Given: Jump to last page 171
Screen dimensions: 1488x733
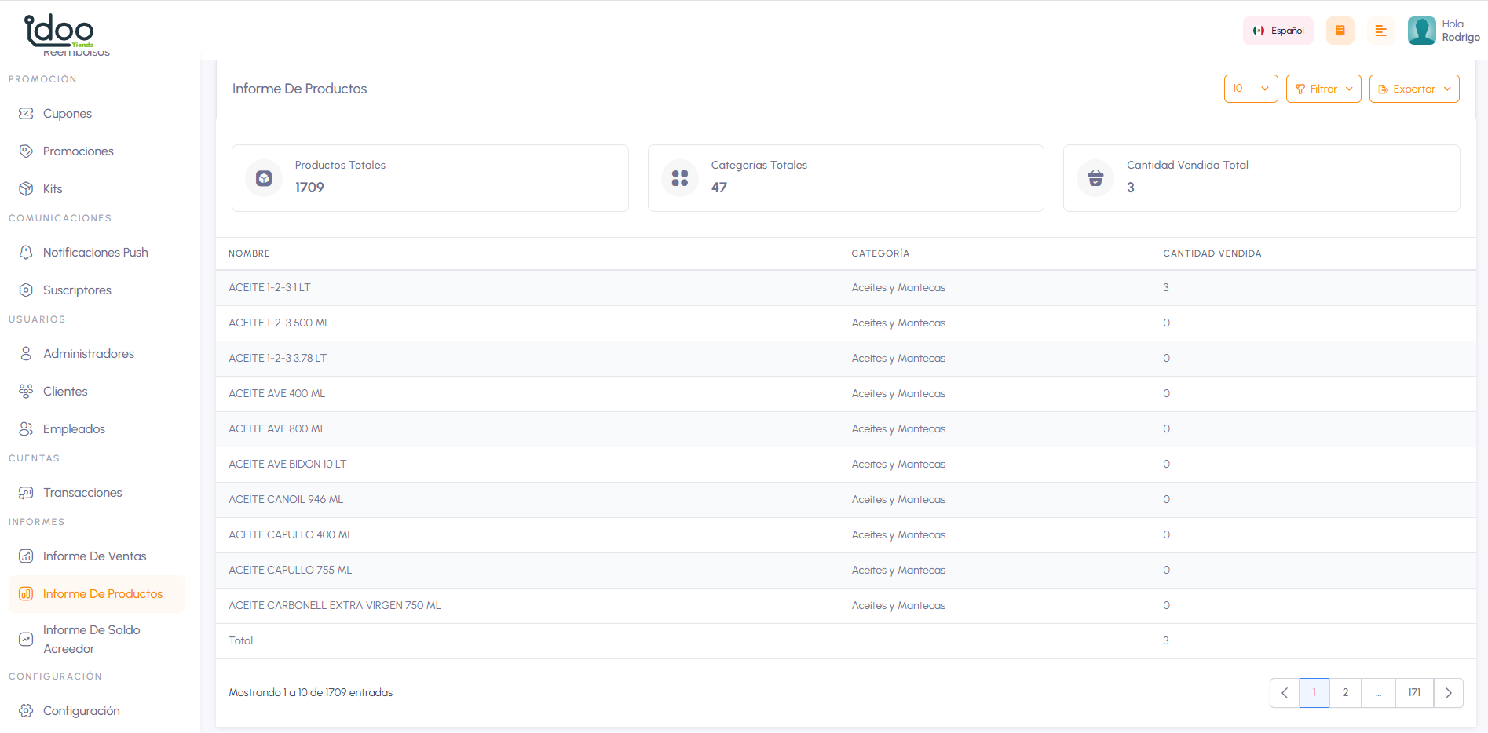Looking at the screenshot, I should pos(1413,693).
